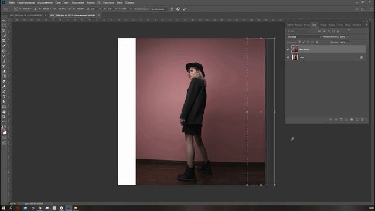Screen dimensions: 375x211
Task: Select the History Brush tool
Action: (x=4, y=66)
